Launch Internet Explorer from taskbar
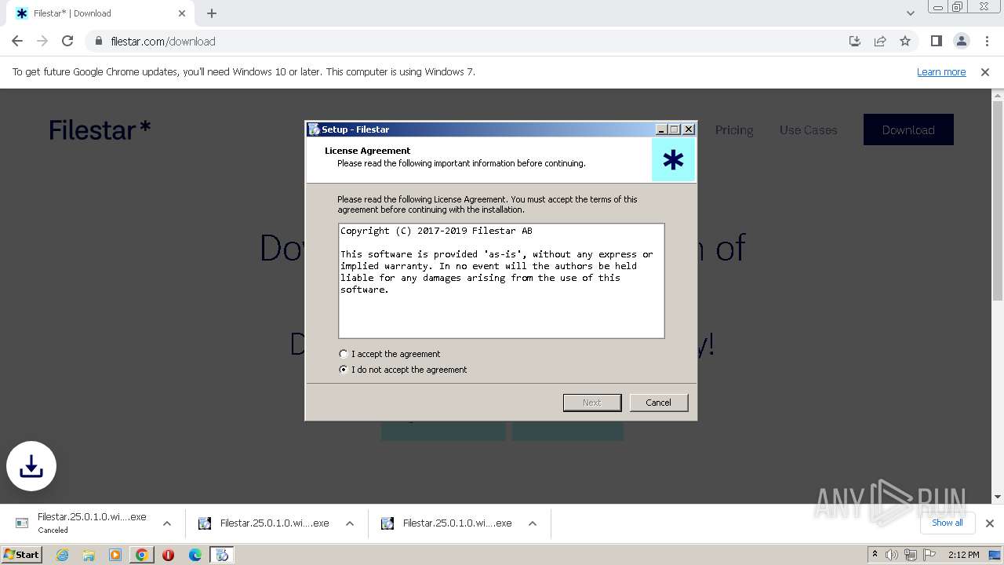Viewport: 1004px width, 565px height. point(62,555)
